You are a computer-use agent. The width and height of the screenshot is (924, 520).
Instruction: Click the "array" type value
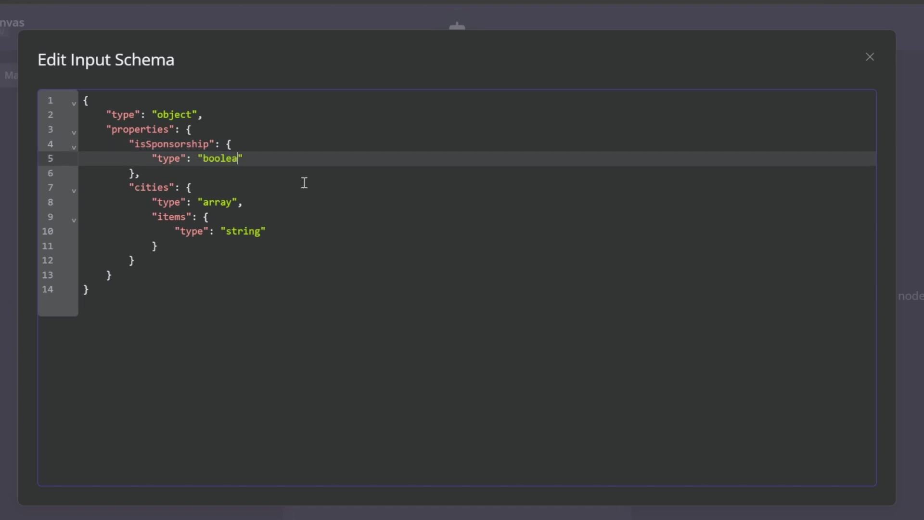(x=217, y=202)
